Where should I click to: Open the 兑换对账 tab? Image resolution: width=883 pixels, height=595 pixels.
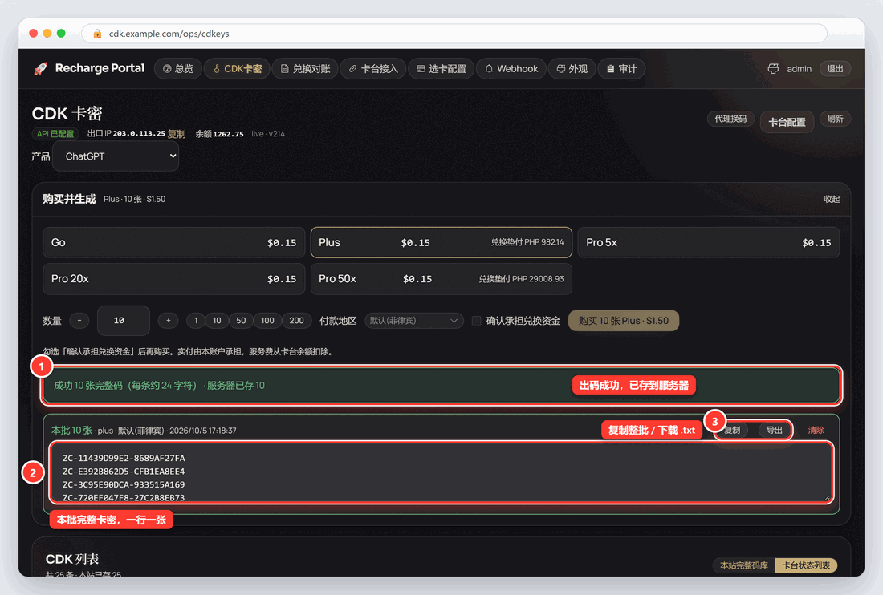pos(305,69)
